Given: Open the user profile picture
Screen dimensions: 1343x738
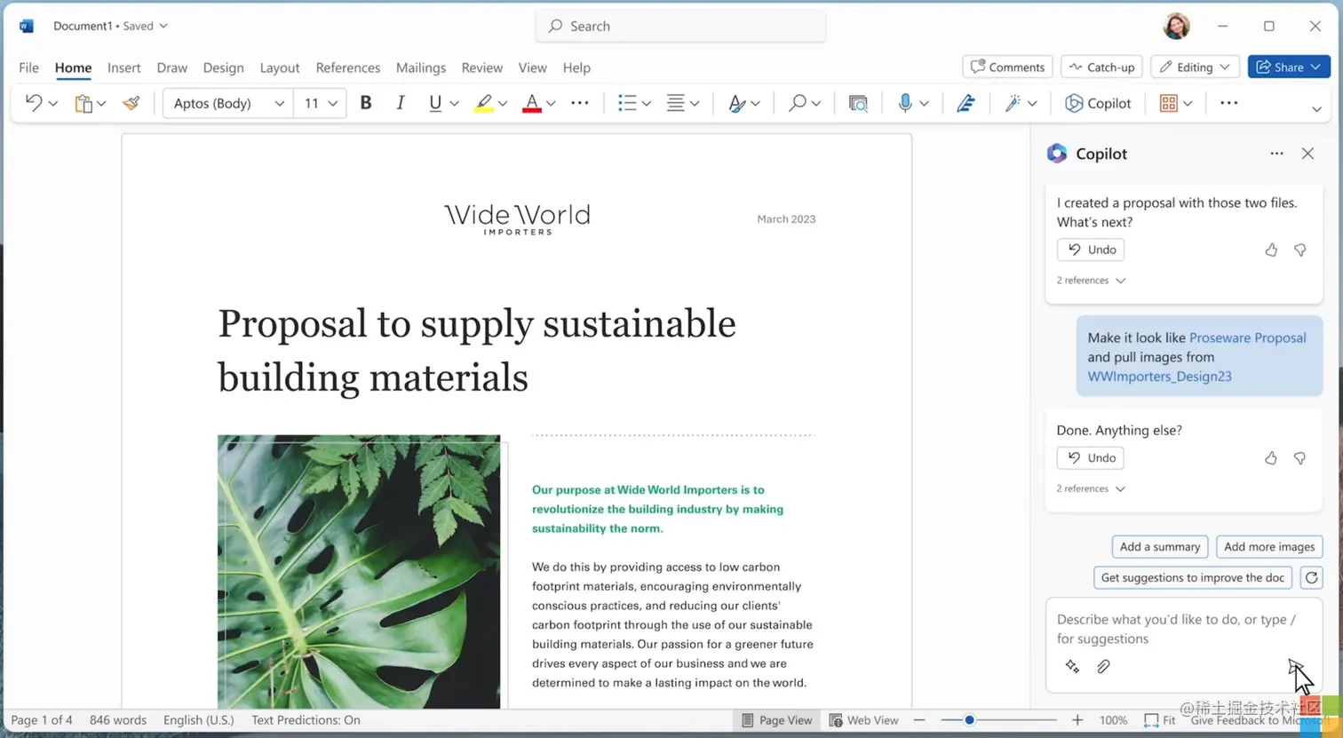Looking at the screenshot, I should 1176,26.
